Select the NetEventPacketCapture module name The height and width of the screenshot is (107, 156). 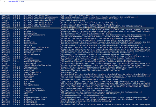coord(34,35)
